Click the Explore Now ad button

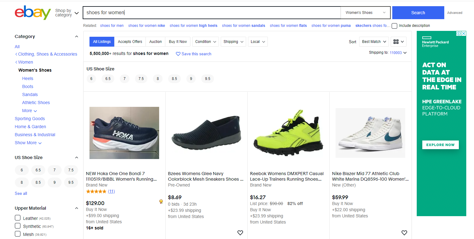440,145
